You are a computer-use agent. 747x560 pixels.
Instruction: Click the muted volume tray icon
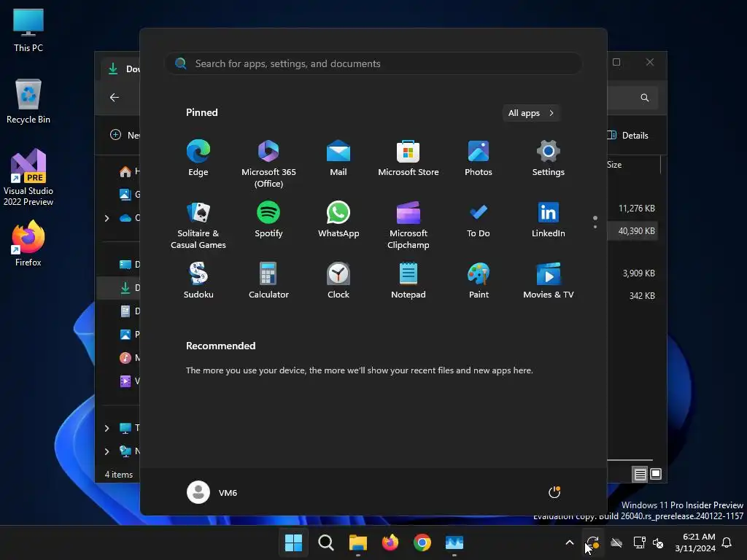(659, 542)
